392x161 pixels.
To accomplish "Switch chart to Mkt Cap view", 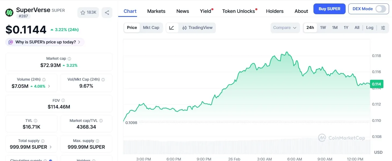I will pyautogui.click(x=151, y=28).
